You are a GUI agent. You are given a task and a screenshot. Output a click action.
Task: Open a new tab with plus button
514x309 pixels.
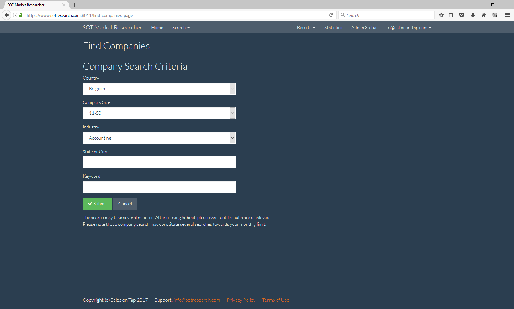pos(74,5)
